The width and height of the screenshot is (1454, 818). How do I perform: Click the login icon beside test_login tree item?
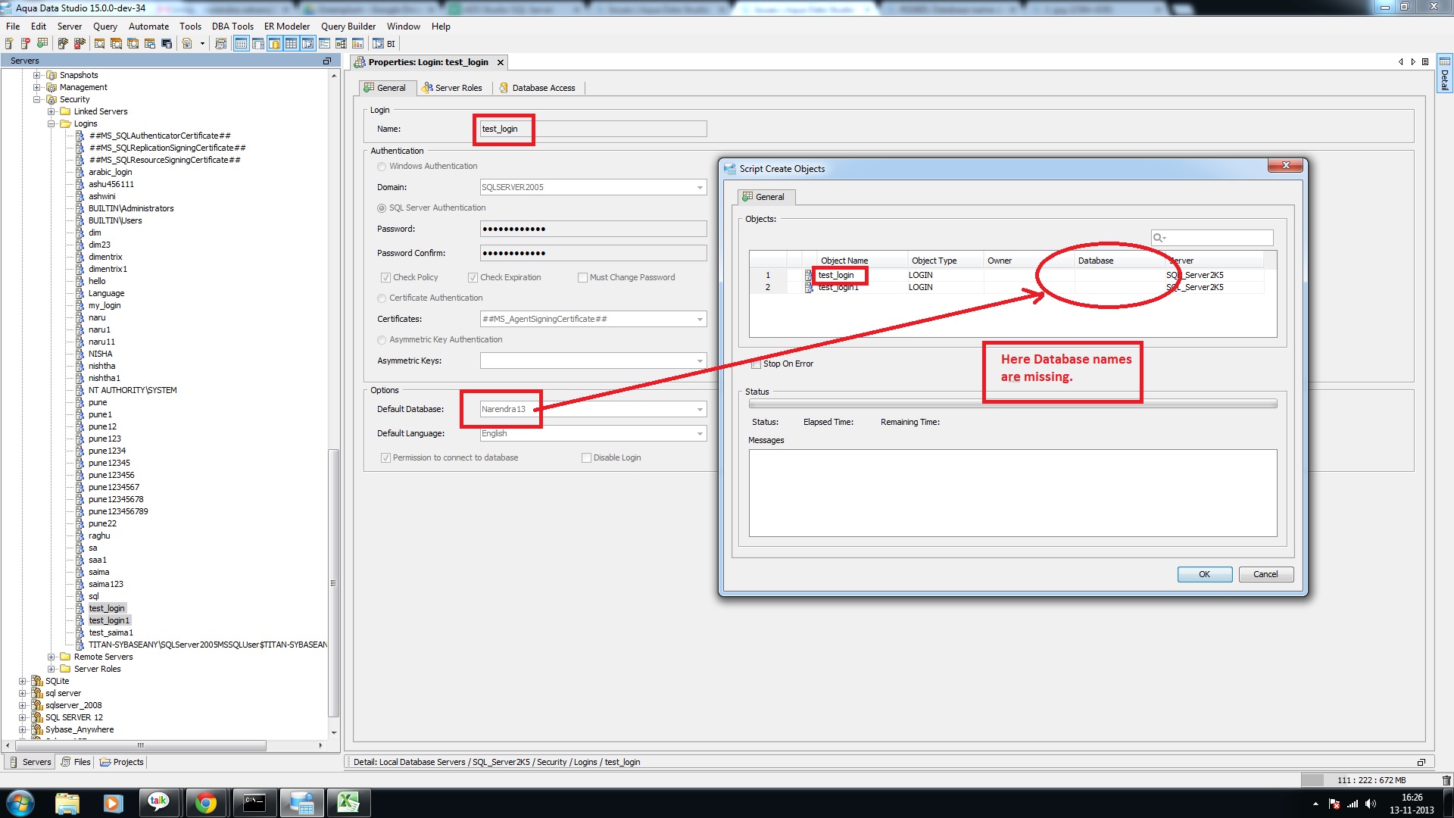80,608
